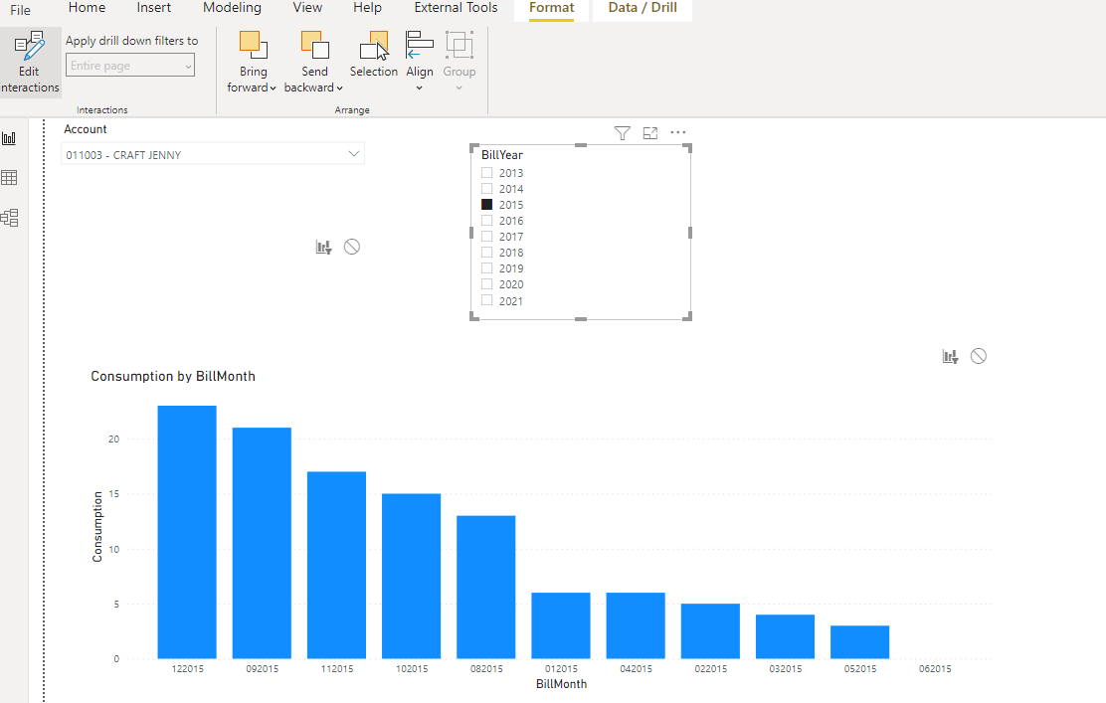The image size is (1106, 703).
Task: Click the BillMonth axis title
Action: coord(562,684)
